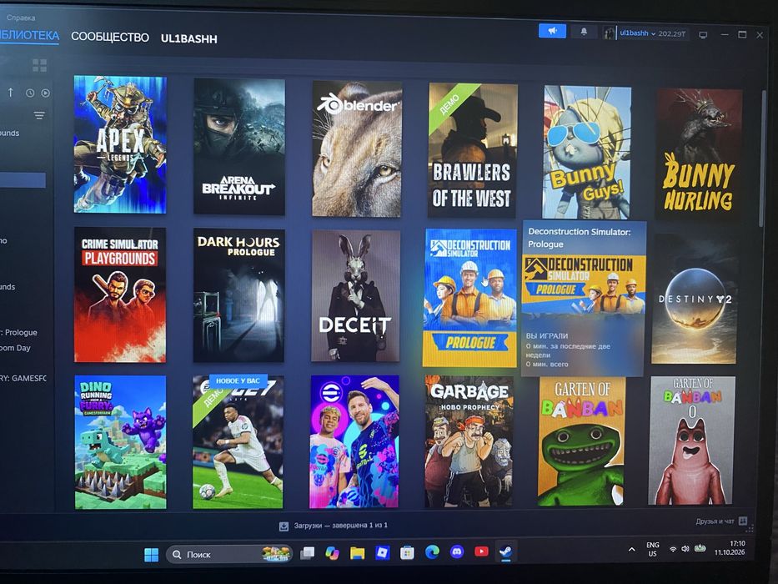The width and height of the screenshot is (778, 584).
Task: Open Discord from the taskbar
Action: [x=457, y=551]
